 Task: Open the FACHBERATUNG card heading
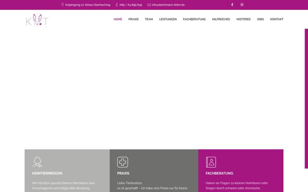pos(219,173)
